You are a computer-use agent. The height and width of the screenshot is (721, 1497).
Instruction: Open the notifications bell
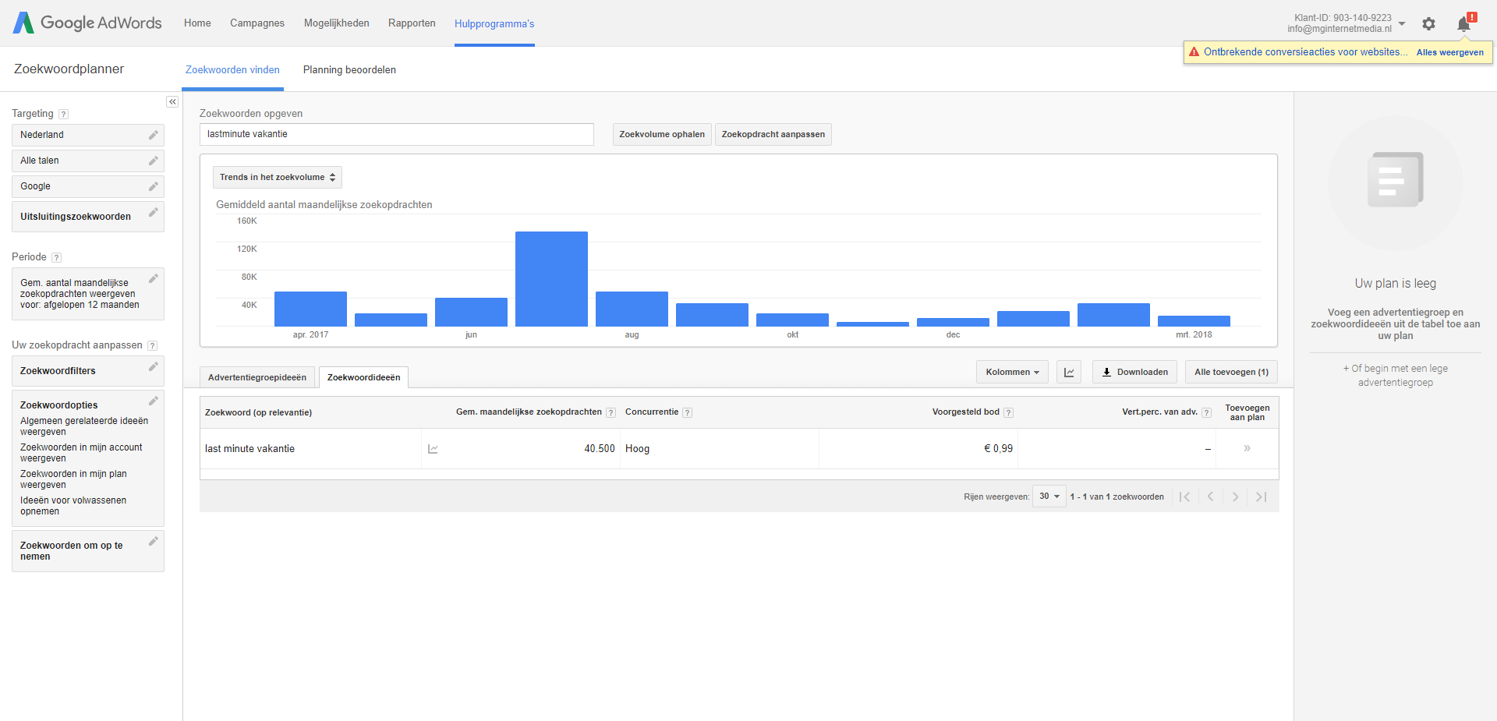click(x=1463, y=23)
